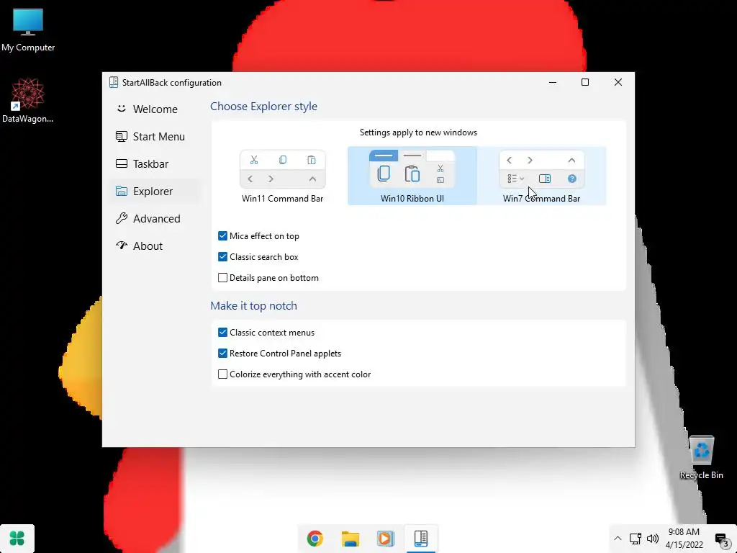Viewport: 737px width, 553px height.
Task: Click "Settings apply to new windows" text
Action: click(418, 132)
